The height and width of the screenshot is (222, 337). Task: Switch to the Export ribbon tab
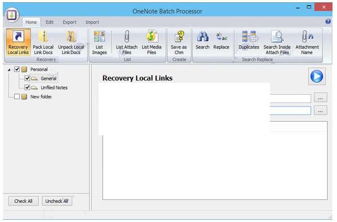point(69,22)
